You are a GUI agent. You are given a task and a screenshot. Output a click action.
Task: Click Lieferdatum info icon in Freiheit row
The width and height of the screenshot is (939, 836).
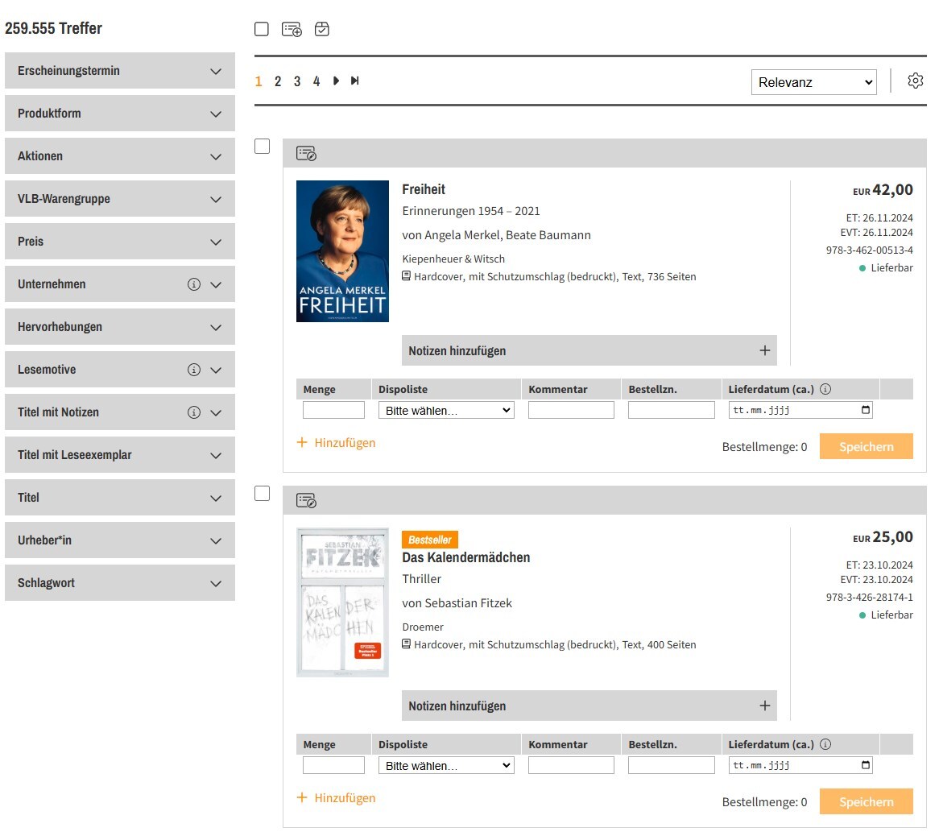825,389
